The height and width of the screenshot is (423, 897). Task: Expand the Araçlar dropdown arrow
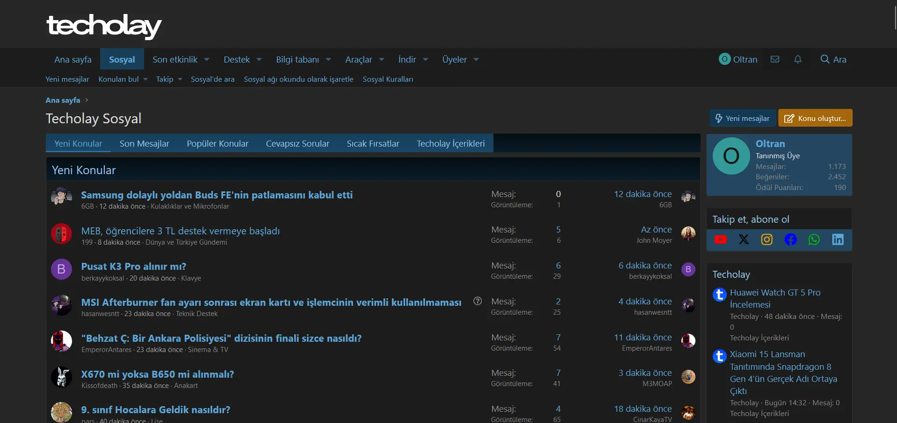point(382,59)
